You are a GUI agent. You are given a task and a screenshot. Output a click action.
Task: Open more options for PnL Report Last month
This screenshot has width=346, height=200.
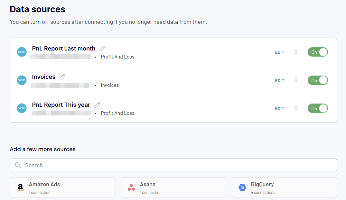pyautogui.click(x=296, y=52)
